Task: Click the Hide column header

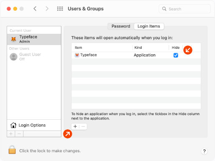Action: coord(176,48)
